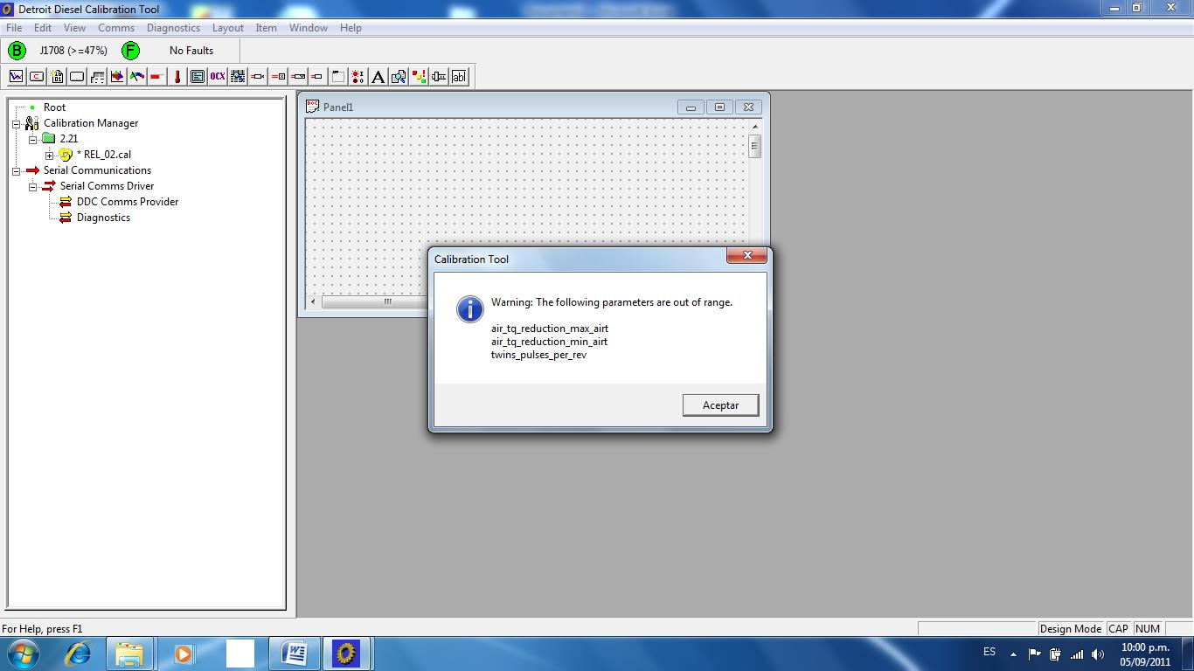Click the 'twins_pulses_per_rev' parameter text
The width and height of the screenshot is (1194, 671).
pos(538,355)
